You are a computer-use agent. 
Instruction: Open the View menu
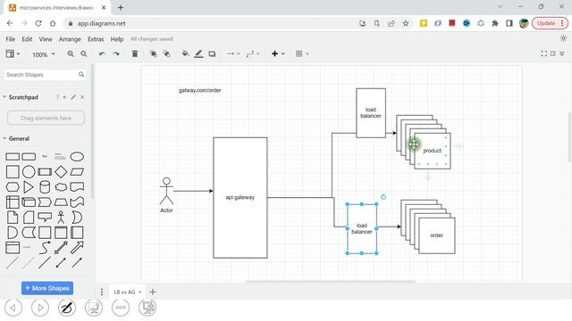[46, 39]
